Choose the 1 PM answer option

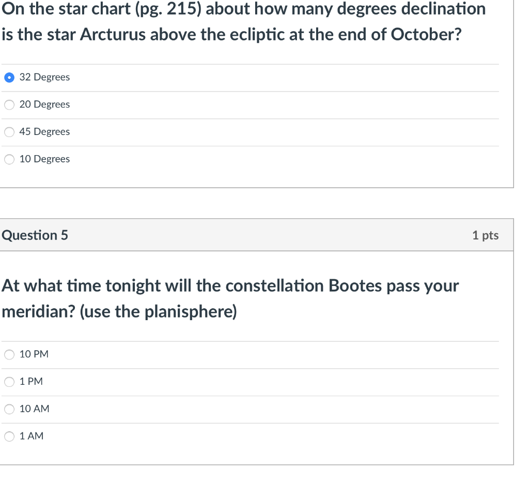[9, 382]
